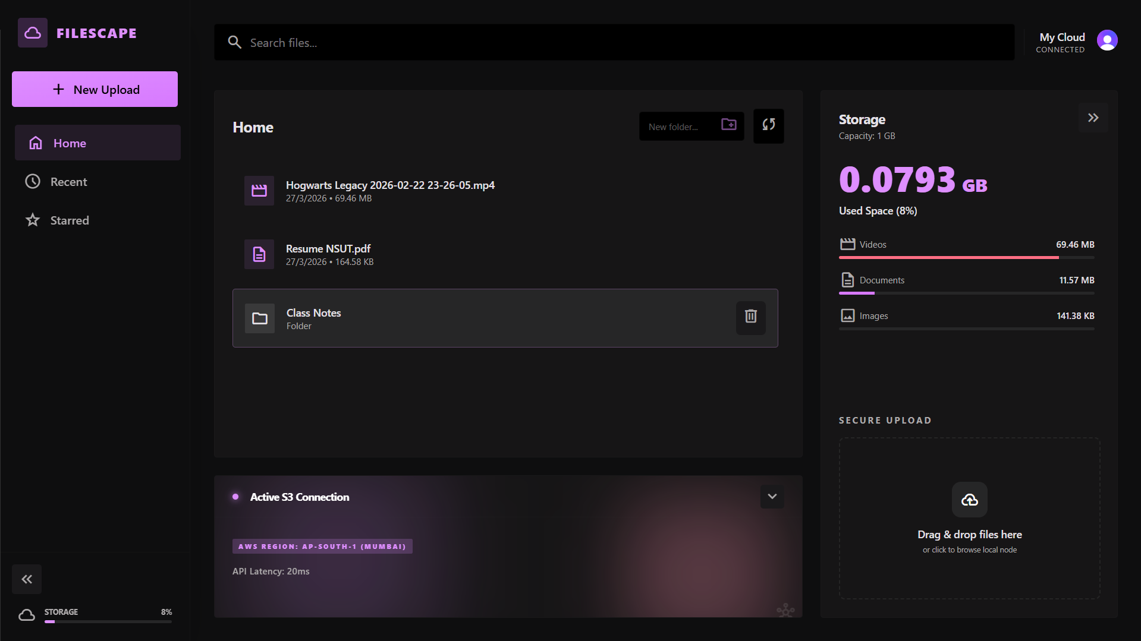
Task: Click the AWS Region AP-SOUTH-1 badge
Action: coord(322,546)
